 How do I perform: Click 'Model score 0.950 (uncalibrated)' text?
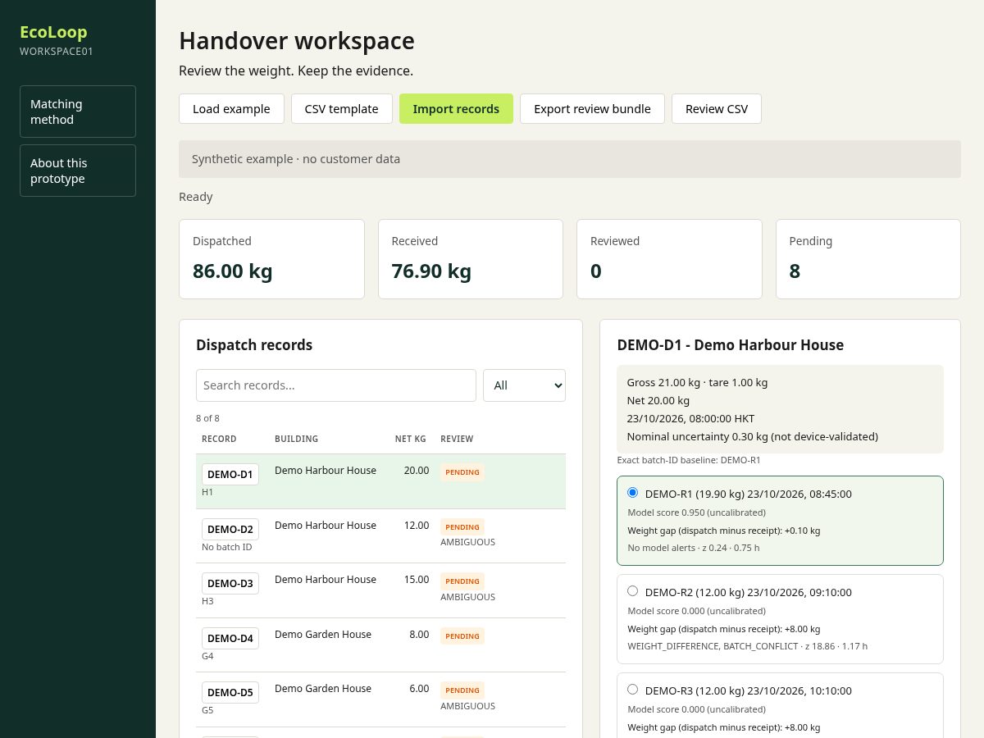point(696,512)
